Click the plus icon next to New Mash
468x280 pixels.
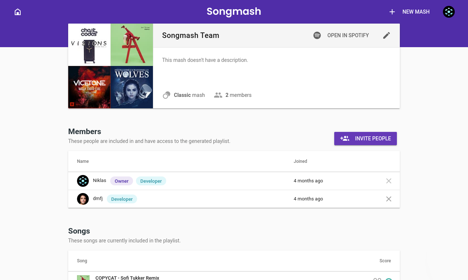tap(392, 12)
